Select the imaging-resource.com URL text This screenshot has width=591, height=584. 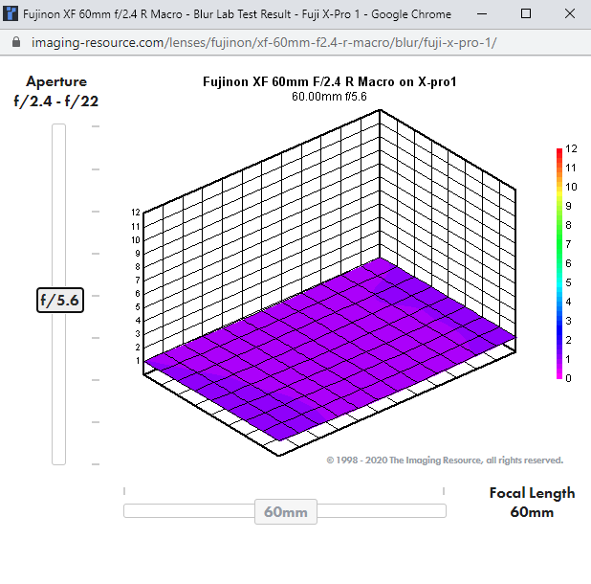tap(264, 43)
